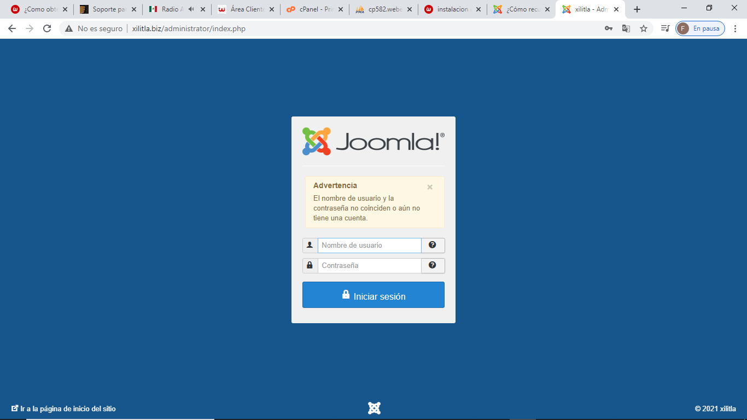Select the xilitla.biz address bar URL

point(189,28)
